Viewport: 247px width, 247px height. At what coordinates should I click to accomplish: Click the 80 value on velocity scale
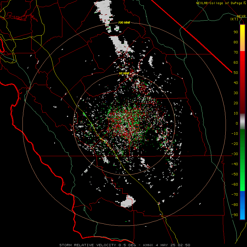[x=236, y=42]
